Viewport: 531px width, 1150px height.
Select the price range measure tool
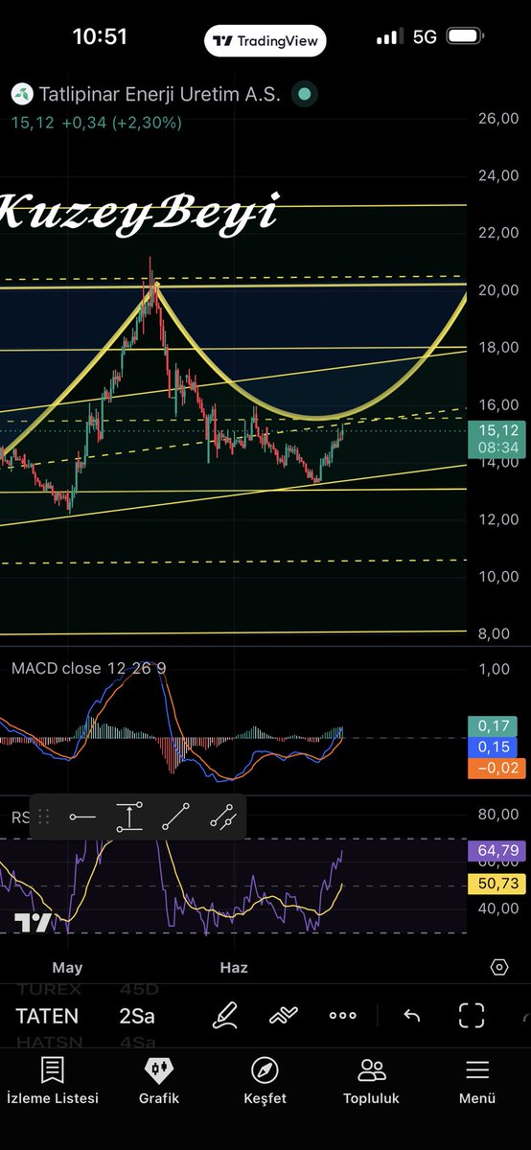click(129, 817)
